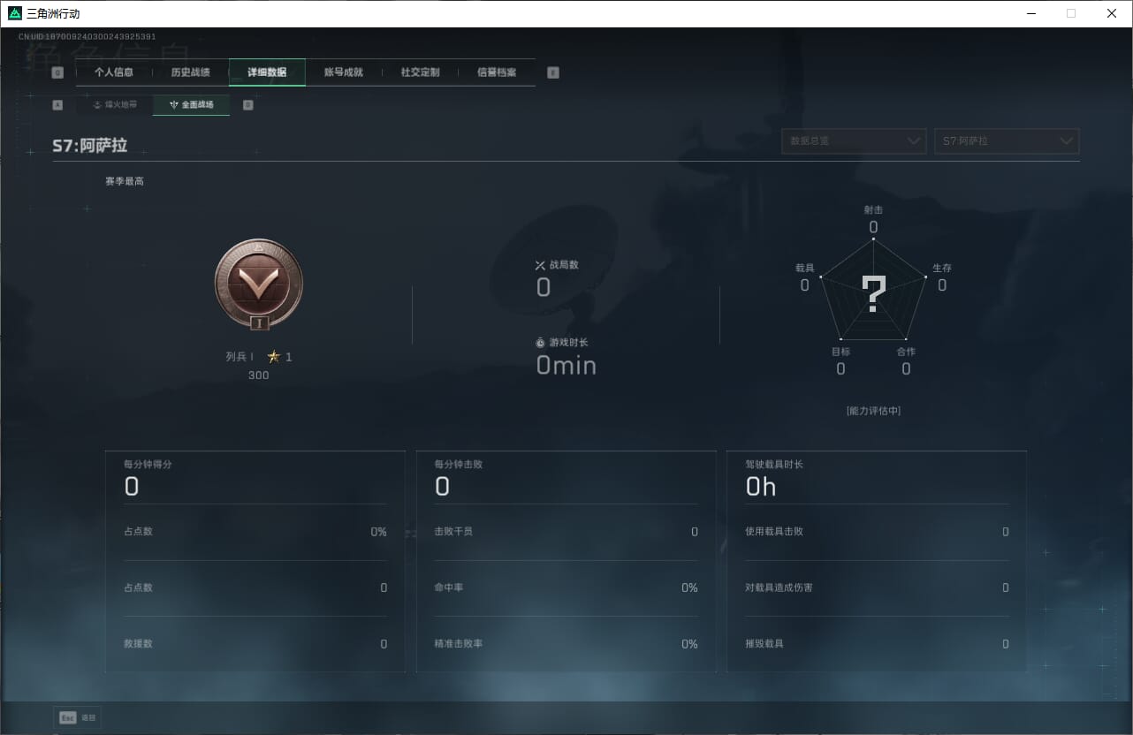
Task: Click the clock icon beside 游戏时长
Action: point(541,343)
